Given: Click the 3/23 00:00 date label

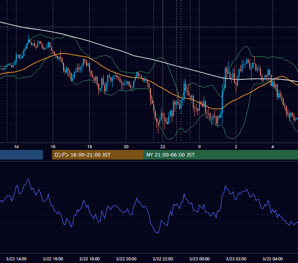Looking at the screenshot, I should click(199, 259).
